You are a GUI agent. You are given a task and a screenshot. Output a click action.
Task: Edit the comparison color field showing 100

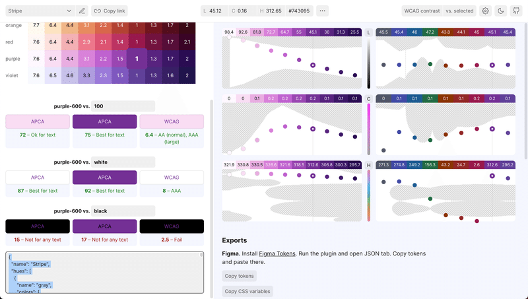coord(123,106)
